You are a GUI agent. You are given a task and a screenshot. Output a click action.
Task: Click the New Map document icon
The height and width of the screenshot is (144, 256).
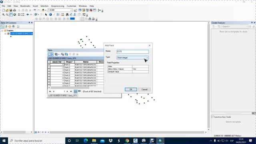point(4,10)
